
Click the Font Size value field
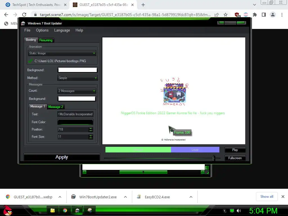click(73, 137)
